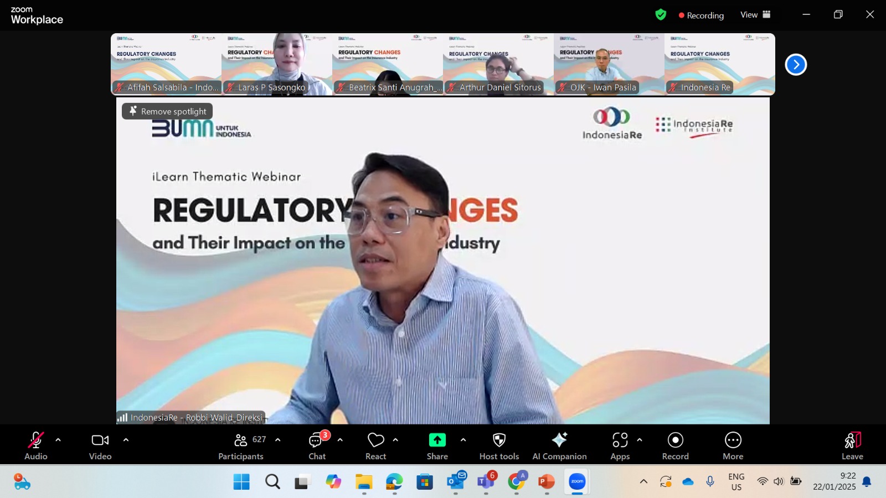Click Record button in toolbar
Screen dimensions: 886x498
(676, 446)
